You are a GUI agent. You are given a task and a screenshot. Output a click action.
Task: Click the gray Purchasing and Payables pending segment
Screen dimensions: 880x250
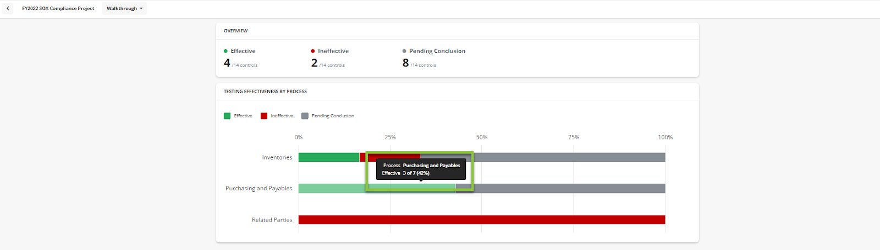click(x=560, y=189)
